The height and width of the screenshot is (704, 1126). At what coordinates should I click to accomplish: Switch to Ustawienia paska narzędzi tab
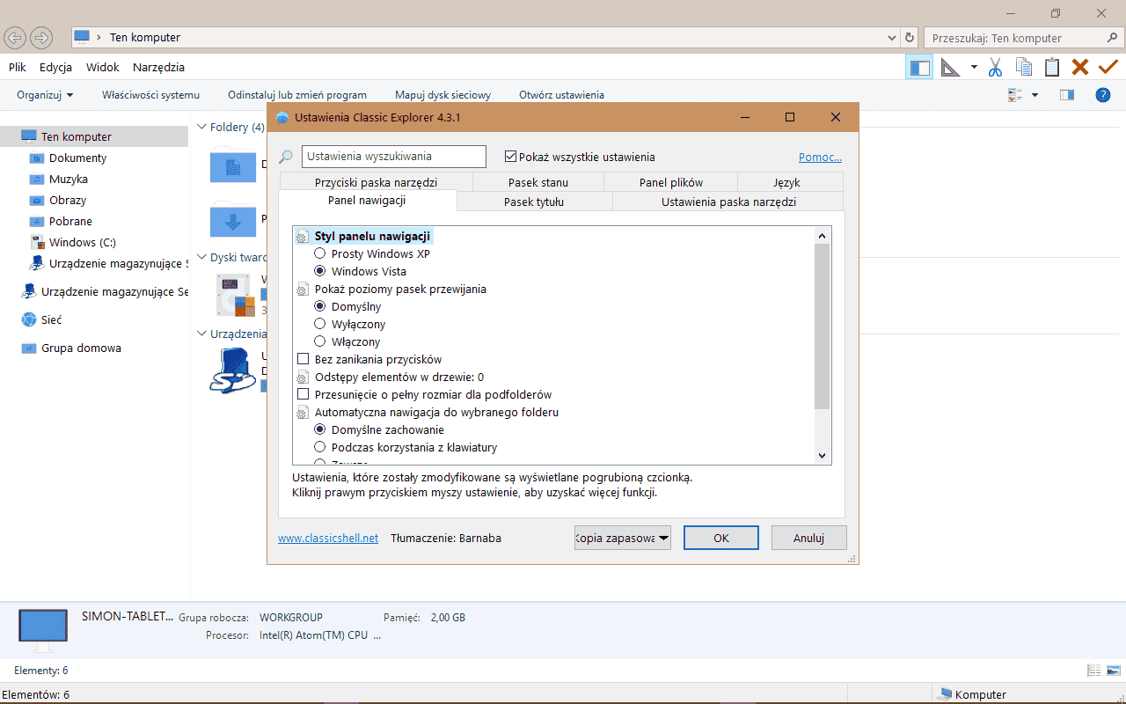[x=728, y=202]
